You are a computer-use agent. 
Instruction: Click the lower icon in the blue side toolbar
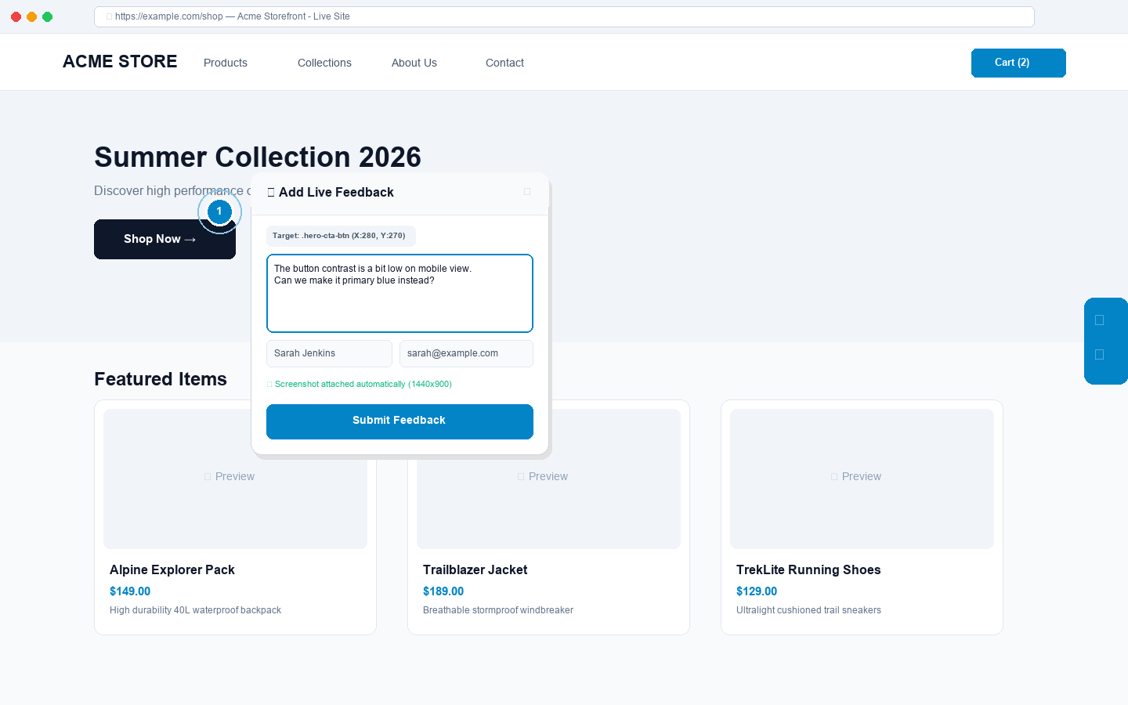1099,355
